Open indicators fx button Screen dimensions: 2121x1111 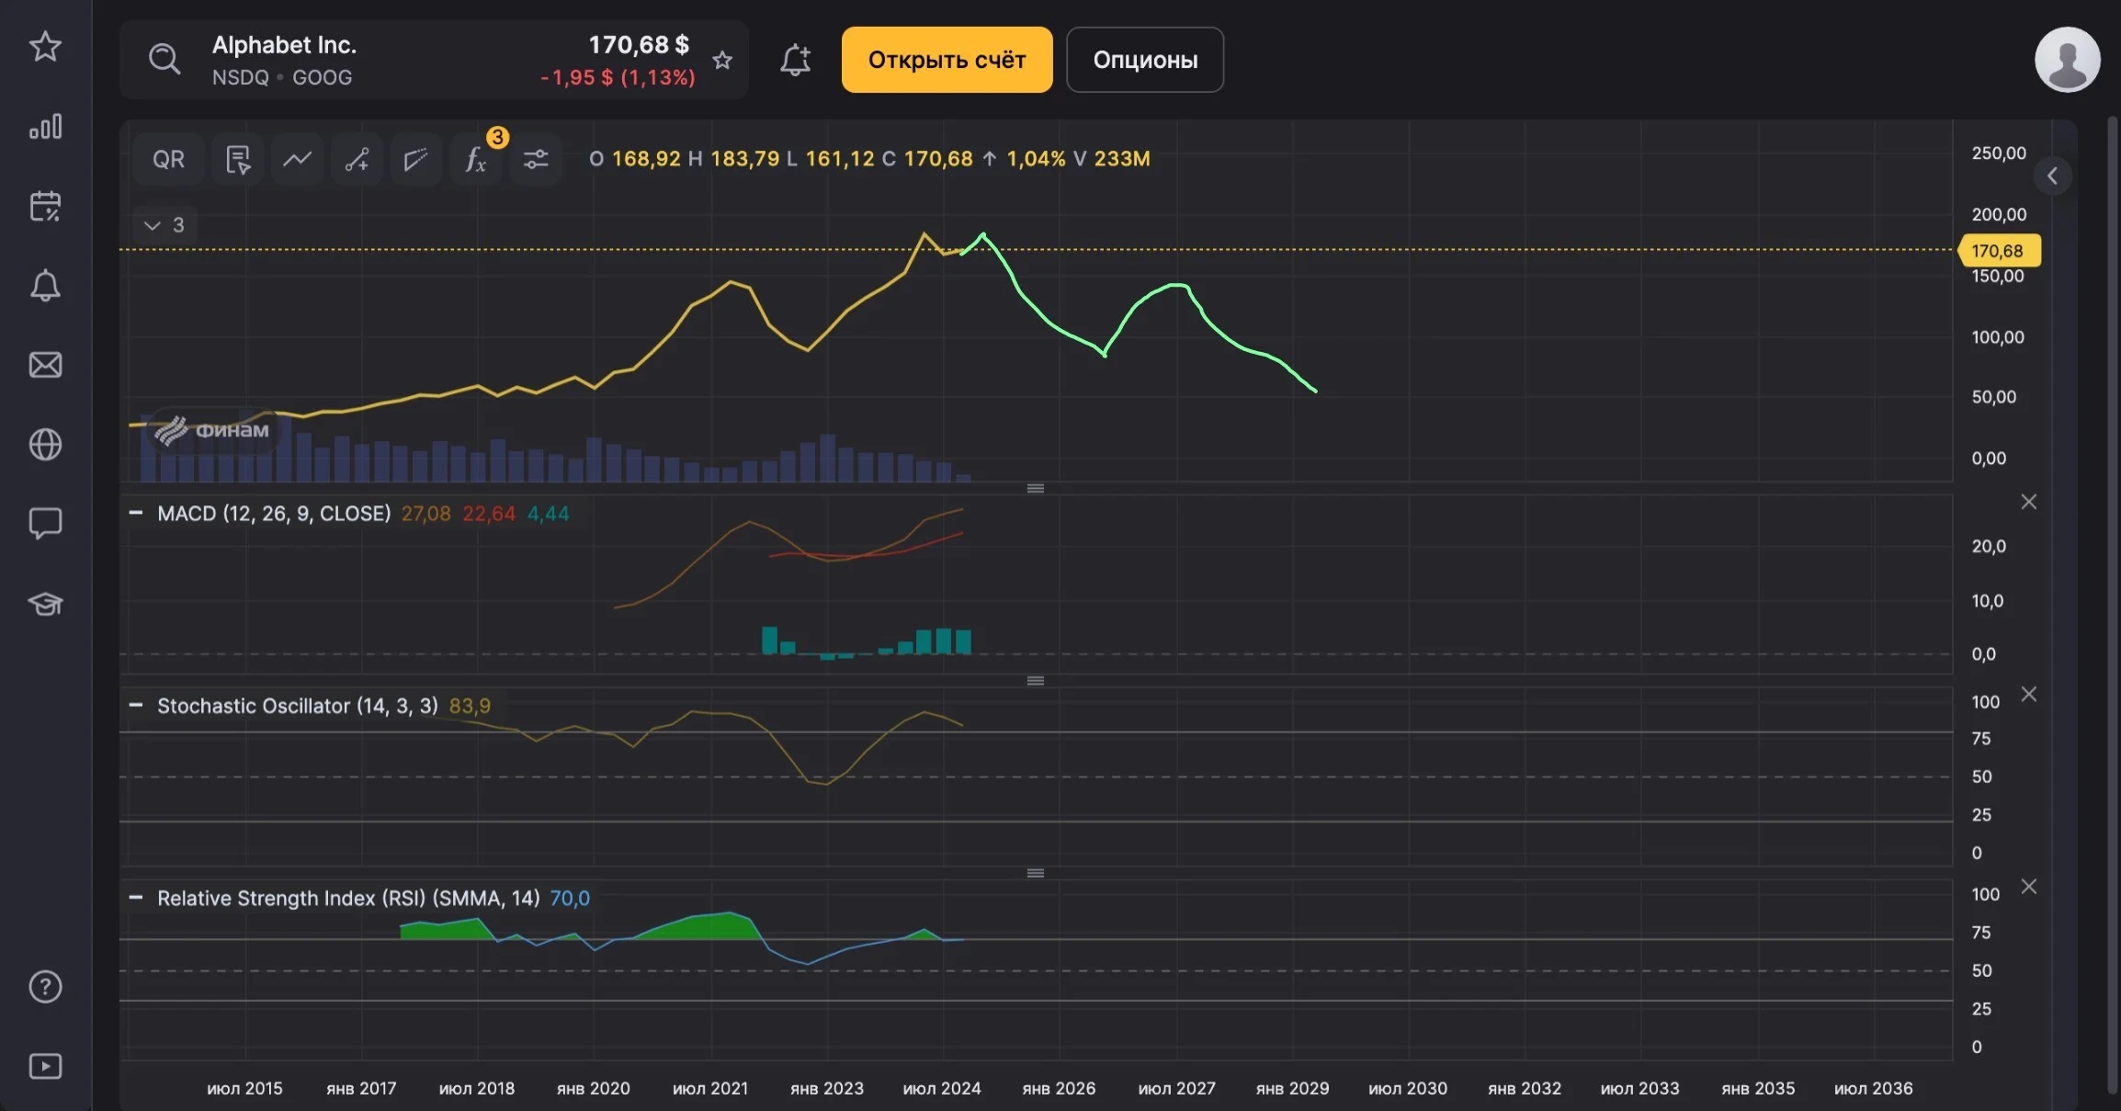(x=476, y=159)
